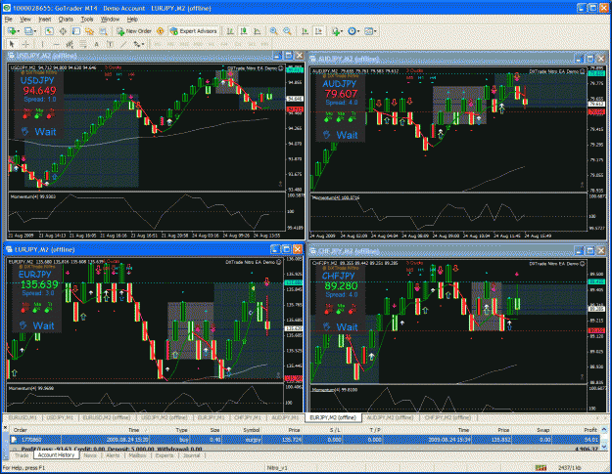Select the M1 timeframe button
Screen dimensions: 612x474
(158, 44)
